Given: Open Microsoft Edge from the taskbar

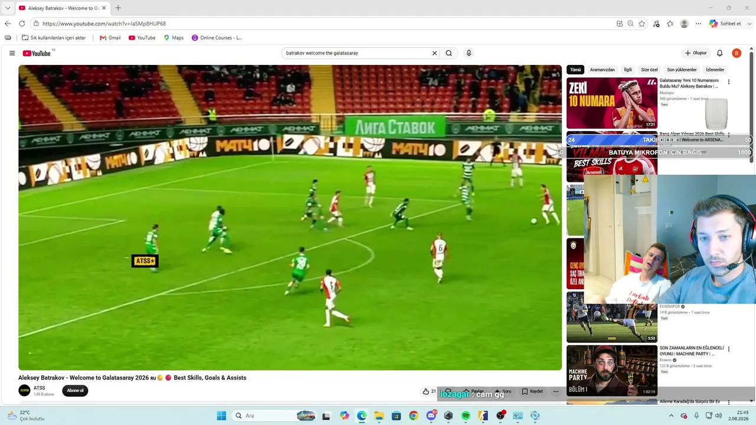Looking at the screenshot, I should 361,416.
